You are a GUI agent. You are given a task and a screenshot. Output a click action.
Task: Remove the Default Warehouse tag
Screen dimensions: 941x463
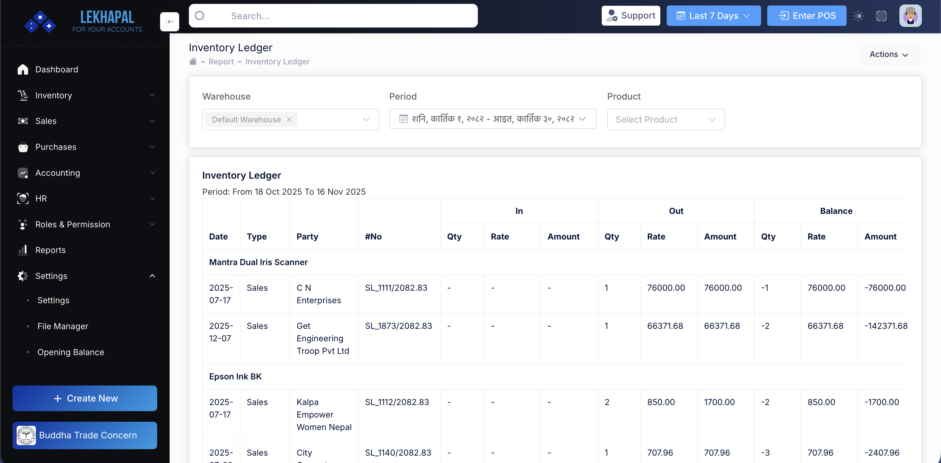(x=289, y=119)
